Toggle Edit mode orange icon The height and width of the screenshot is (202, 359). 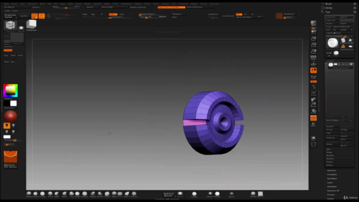click(x=34, y=16)
